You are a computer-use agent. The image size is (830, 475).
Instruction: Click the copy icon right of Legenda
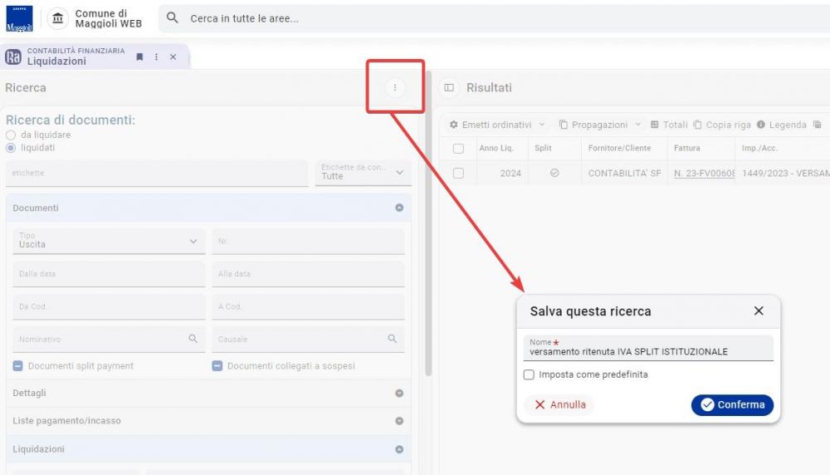[x=818, y=125]
